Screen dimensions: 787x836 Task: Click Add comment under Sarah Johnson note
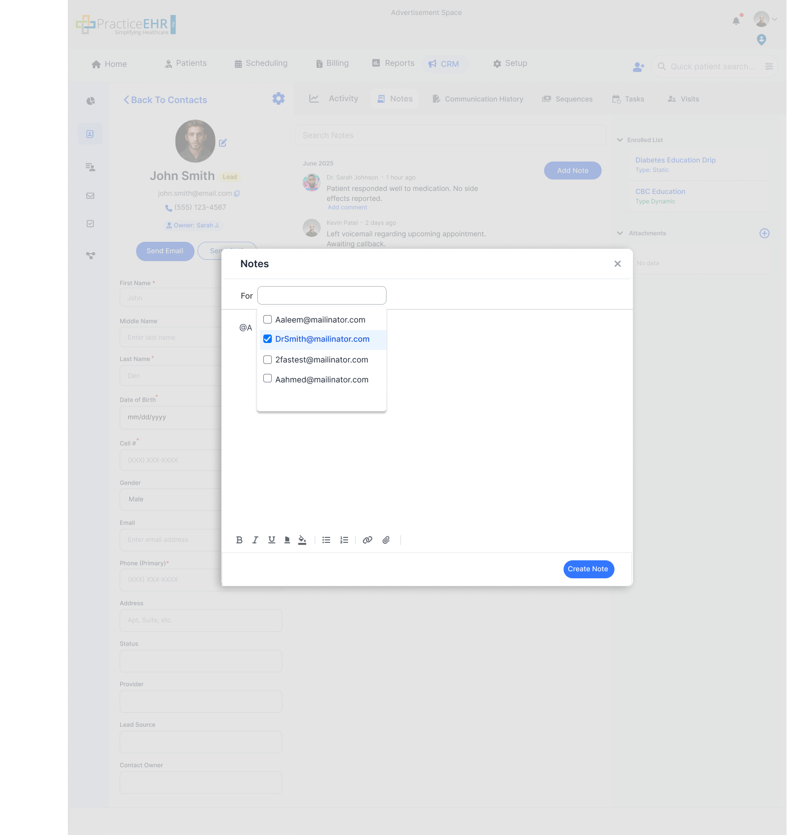(x=347, y=207)
